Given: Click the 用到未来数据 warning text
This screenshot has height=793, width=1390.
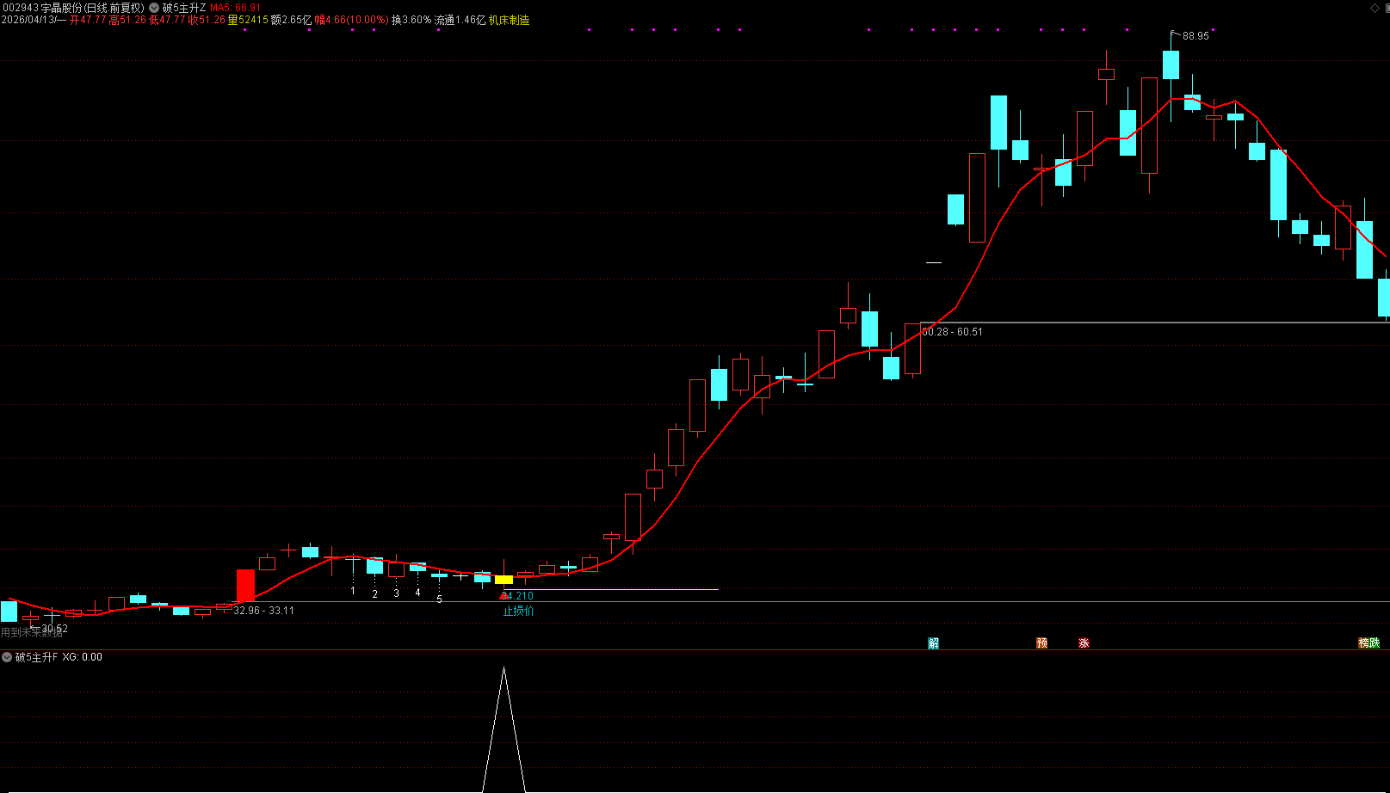Looking at the screenshot, I should point(32,633).
